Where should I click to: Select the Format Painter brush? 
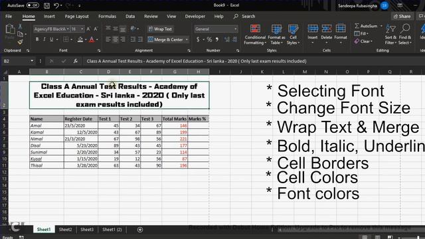click(20, 42)
